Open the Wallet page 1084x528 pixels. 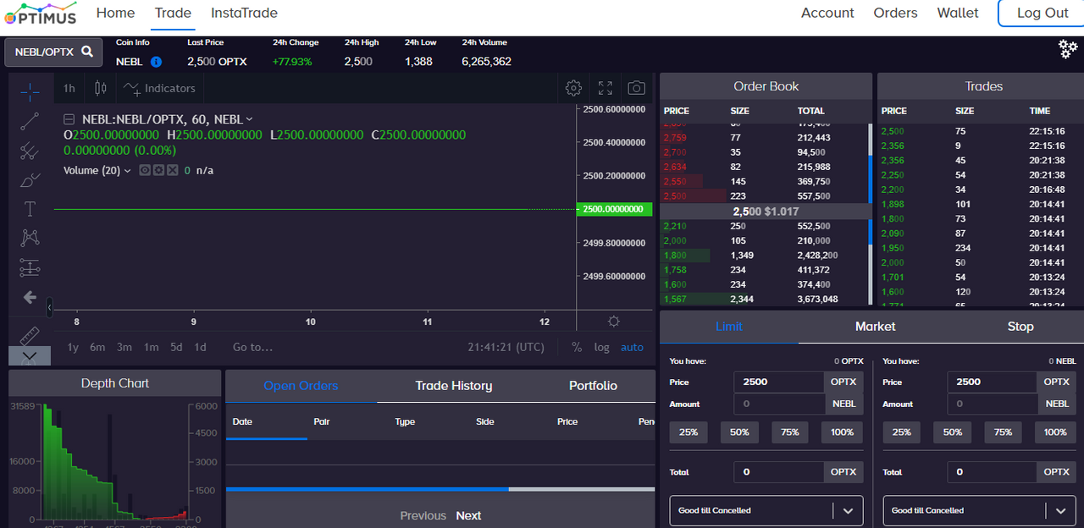pyautogui.click(x=958, y=13)
